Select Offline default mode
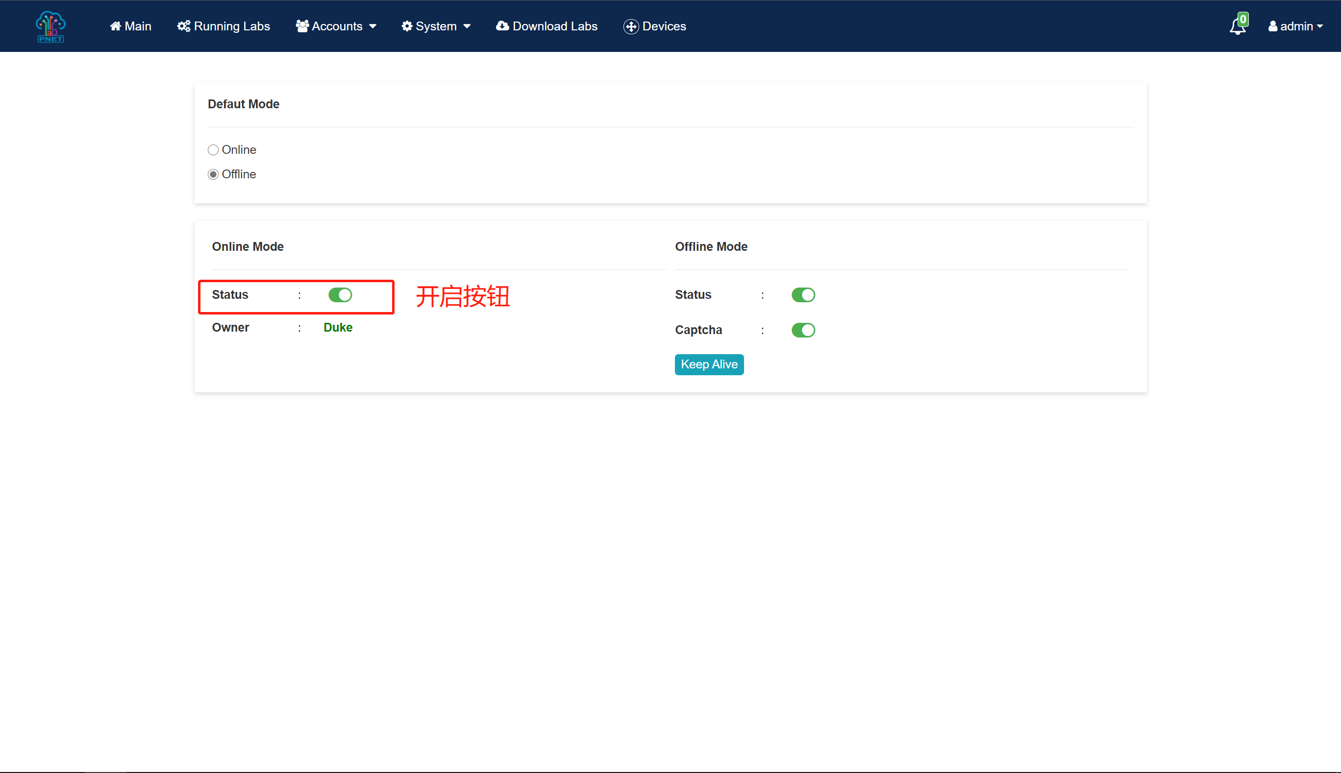Image resolution: width=1341 pixels, height=773 pixels. pos(213,174)
